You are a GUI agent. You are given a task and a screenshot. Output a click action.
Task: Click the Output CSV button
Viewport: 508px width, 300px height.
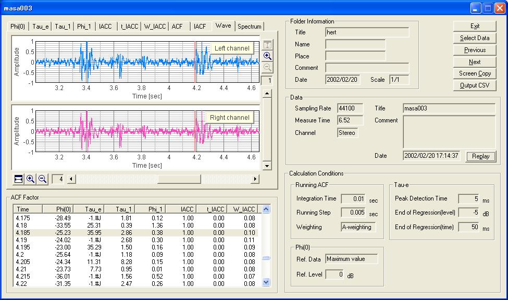point(475,85)
